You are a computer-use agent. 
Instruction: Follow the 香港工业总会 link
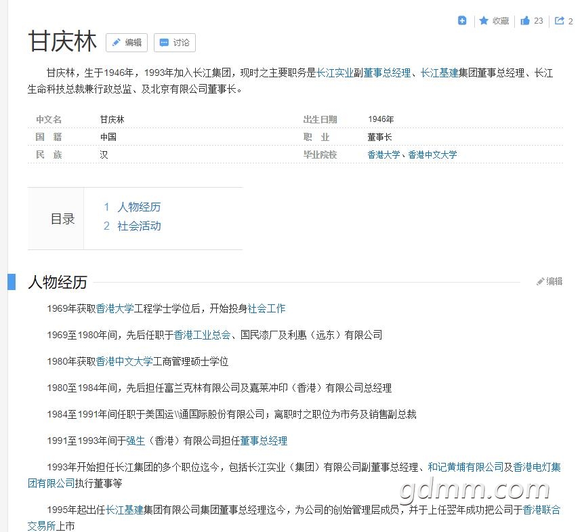(203, 335)
